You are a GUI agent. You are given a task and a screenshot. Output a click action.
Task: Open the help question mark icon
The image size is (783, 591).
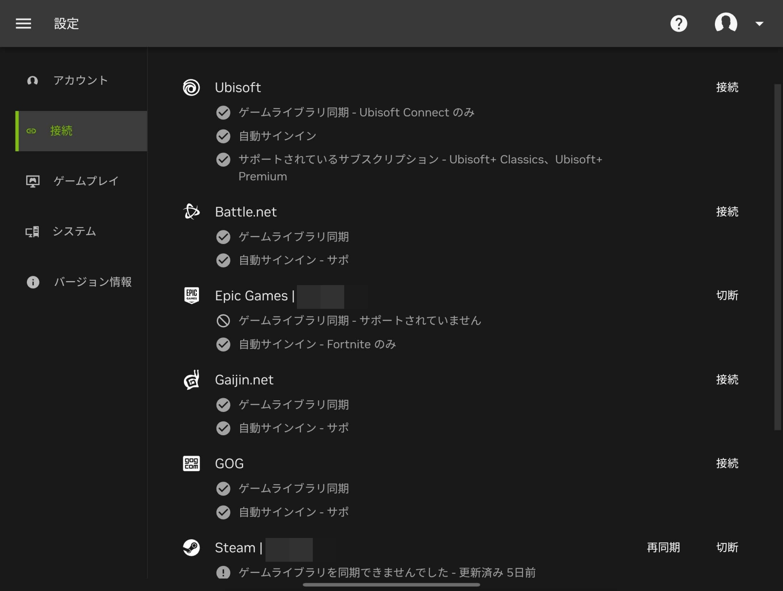pyautogui.click(x=679, y=24)
